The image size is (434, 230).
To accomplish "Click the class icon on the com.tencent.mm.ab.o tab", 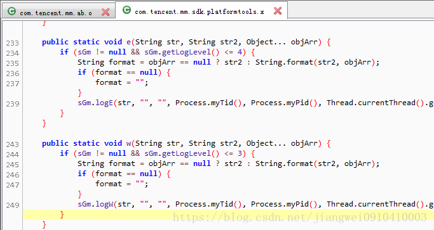I will click(11, 11).
